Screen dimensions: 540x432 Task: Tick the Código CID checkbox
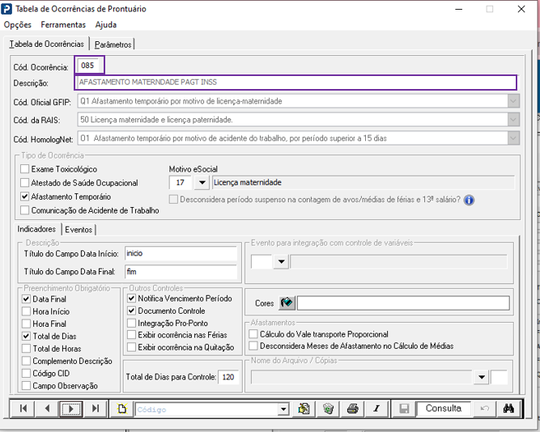[27, 374]
